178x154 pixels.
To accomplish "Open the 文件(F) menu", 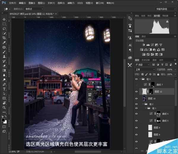I will pos(12,3).
